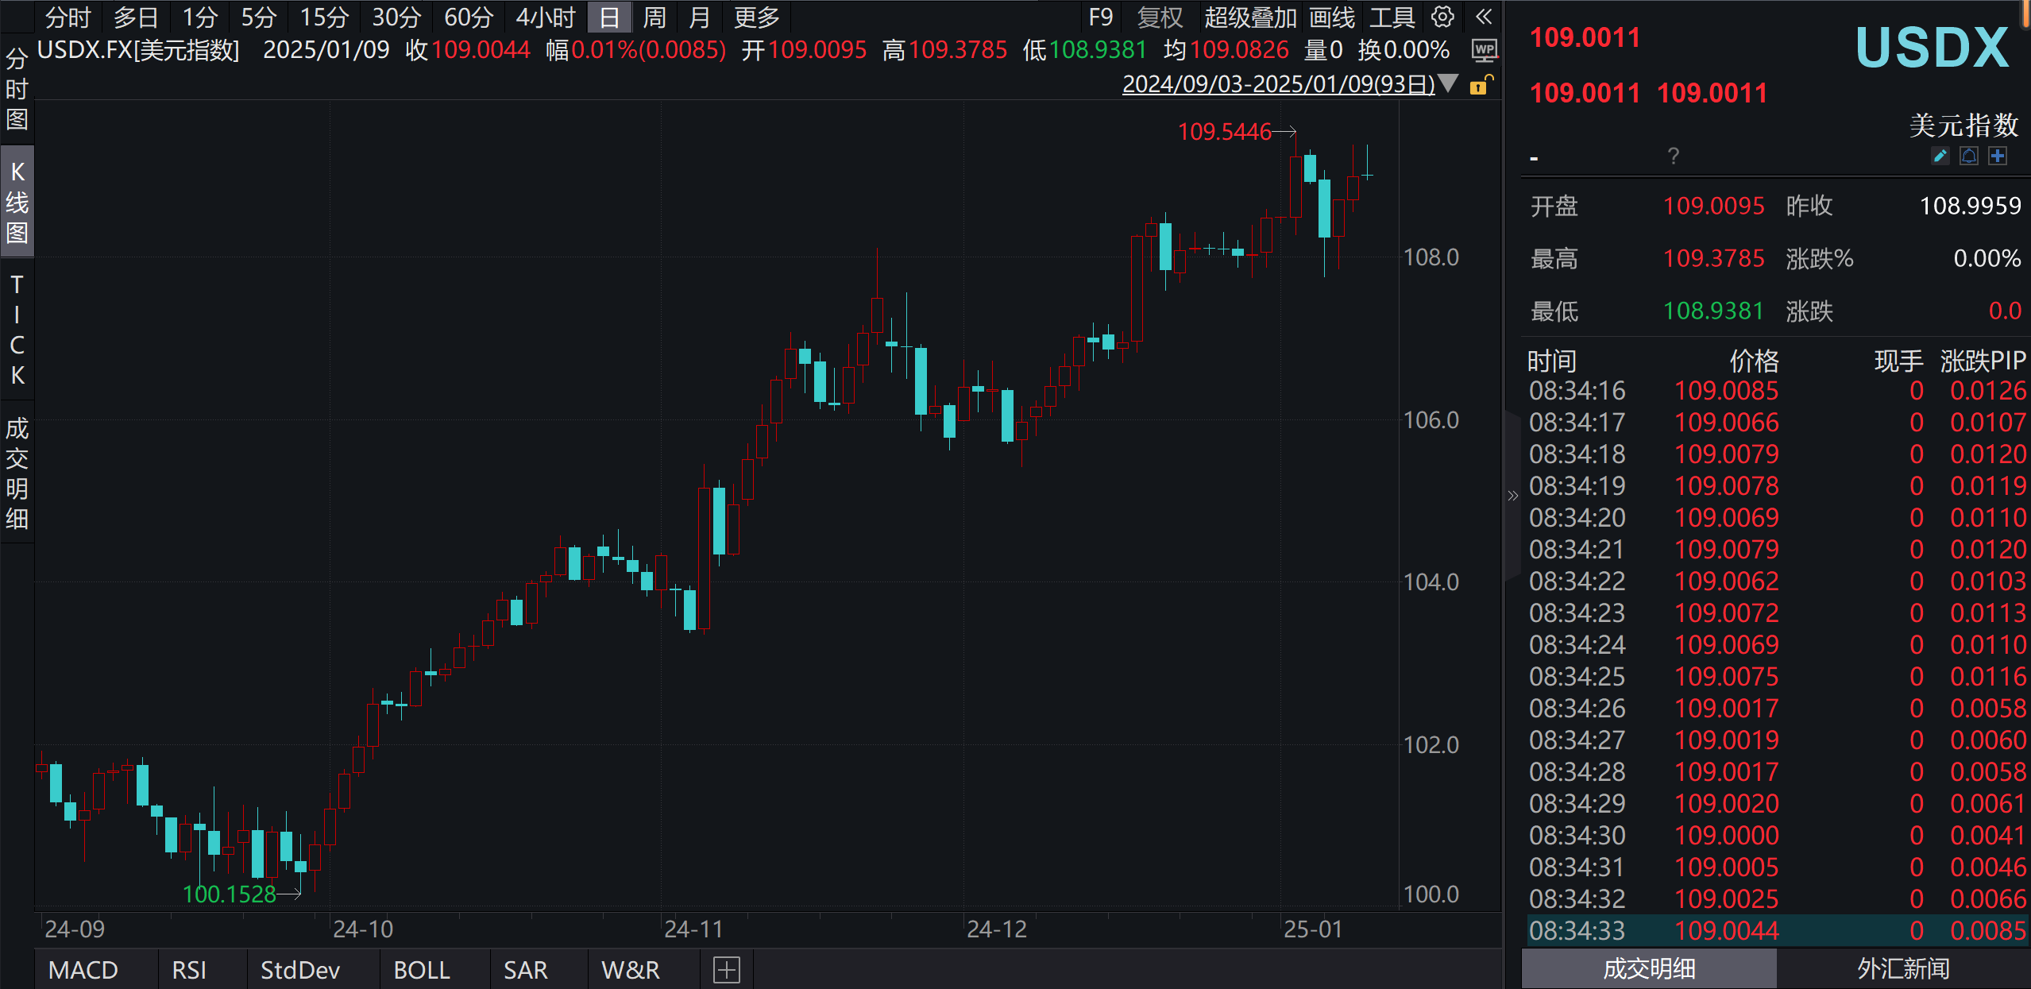
Task: Click the 超级叠加 button
Action: click(x=1249, y=17)
